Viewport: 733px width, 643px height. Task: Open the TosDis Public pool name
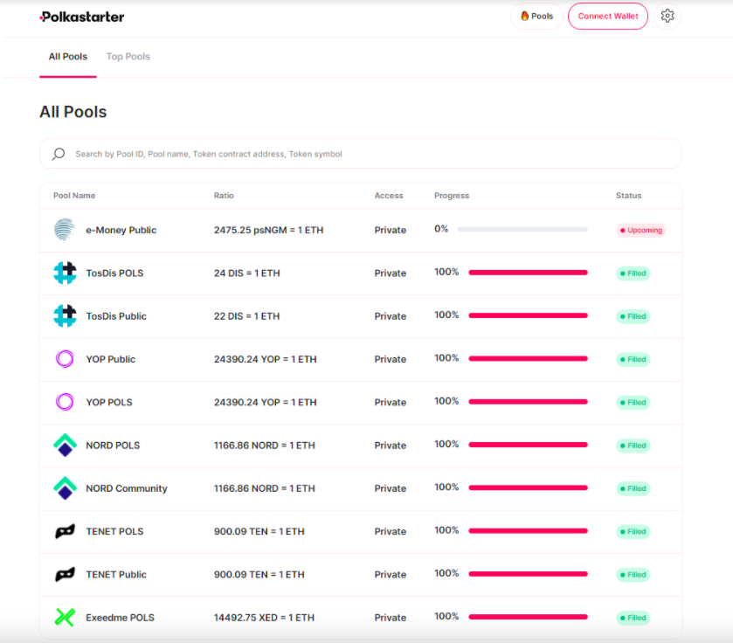[116, 316]
